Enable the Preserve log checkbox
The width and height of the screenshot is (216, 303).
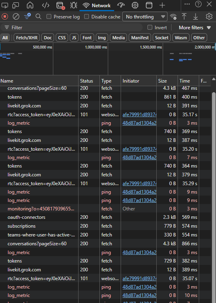(x=49, y=16)
